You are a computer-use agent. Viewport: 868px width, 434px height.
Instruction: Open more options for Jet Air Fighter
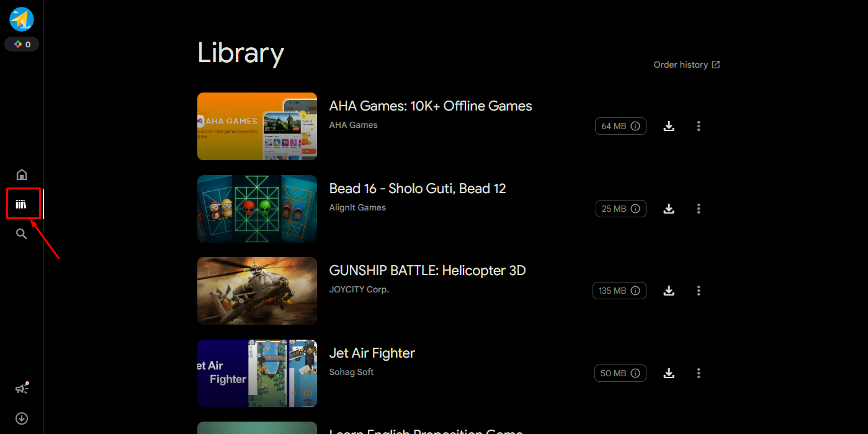click(x=699, y=373)
